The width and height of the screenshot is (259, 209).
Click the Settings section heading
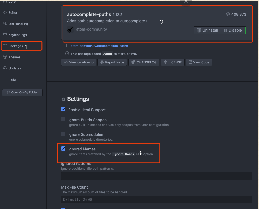point(78,99)
